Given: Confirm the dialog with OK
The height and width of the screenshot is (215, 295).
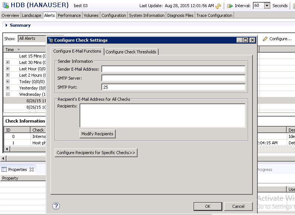Looking at the screenshot, I should coord(208,206).
